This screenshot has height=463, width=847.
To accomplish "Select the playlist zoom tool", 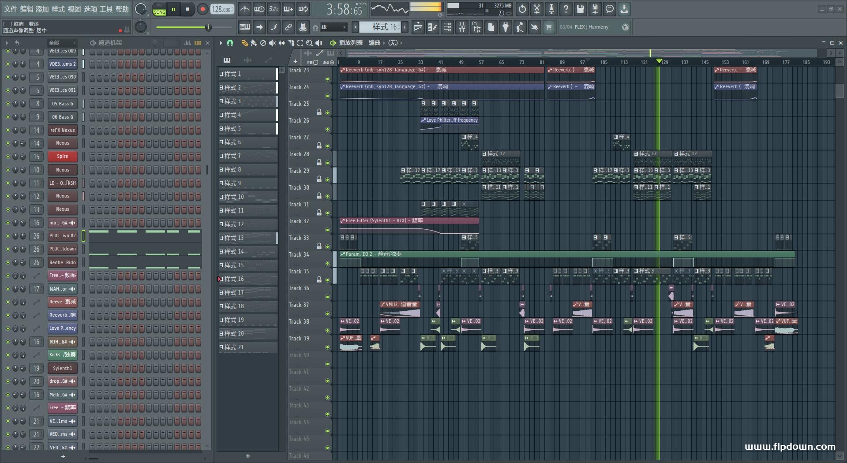I will [309, 43].
